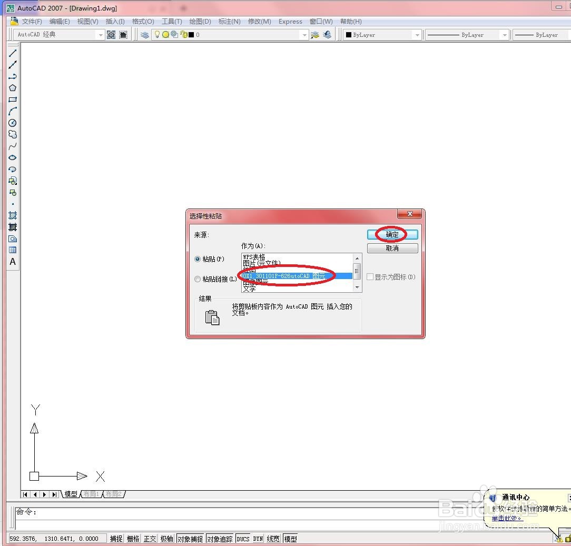Select the Table tool
The image size is (571, 546).
click(x=13, y=250)
